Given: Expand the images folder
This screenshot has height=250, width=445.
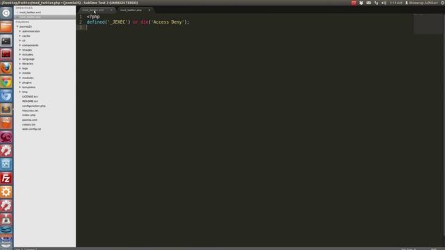Looking at the screenshot, I should 20,50.
